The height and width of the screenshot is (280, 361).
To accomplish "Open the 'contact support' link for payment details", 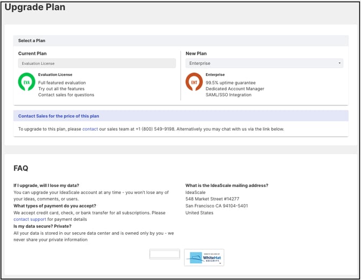I will click(30, 219).
